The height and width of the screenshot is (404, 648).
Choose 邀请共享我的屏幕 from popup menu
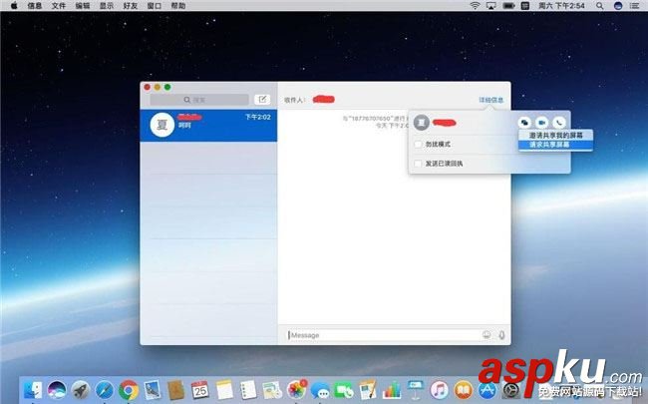[x=556, y=136]
